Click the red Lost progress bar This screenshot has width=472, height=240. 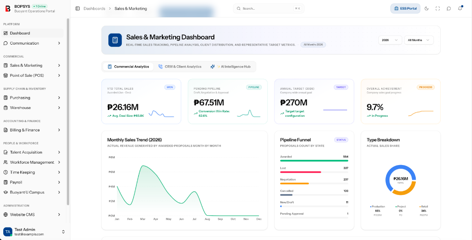301,172
